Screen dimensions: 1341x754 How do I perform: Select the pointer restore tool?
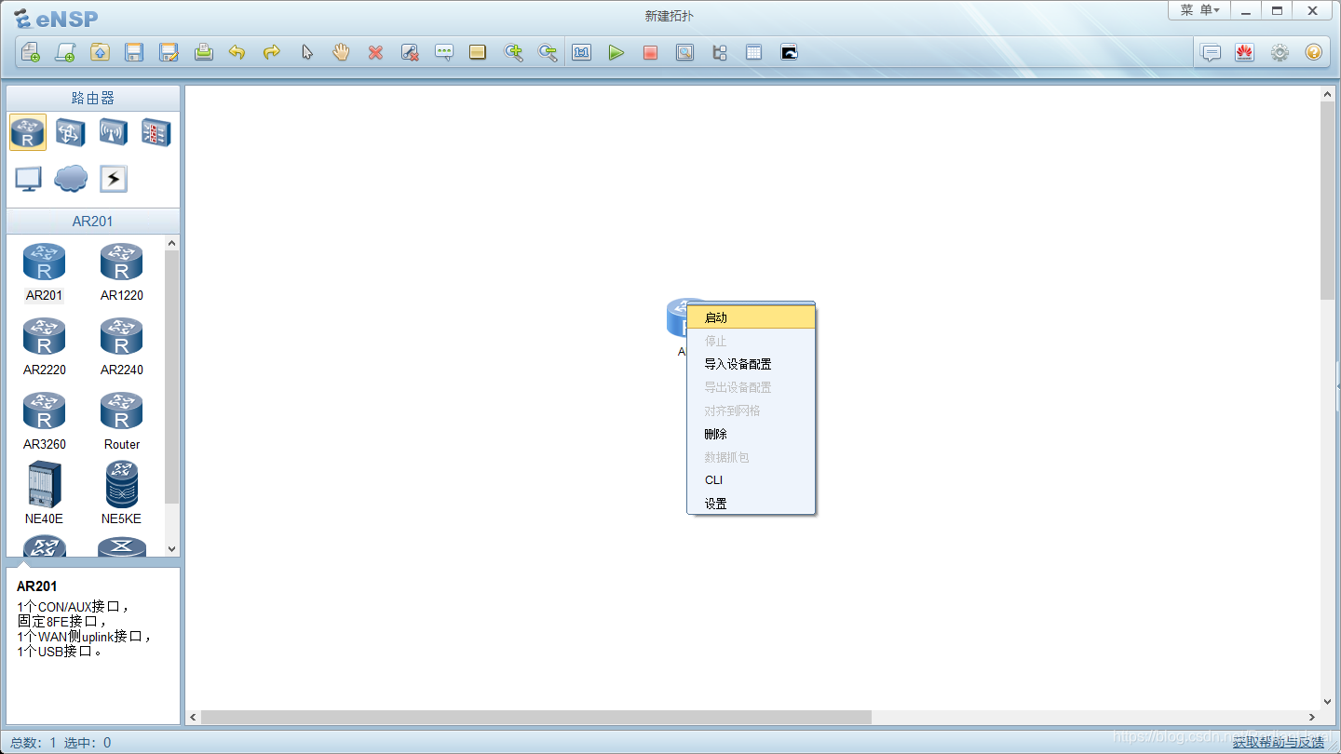306,52
